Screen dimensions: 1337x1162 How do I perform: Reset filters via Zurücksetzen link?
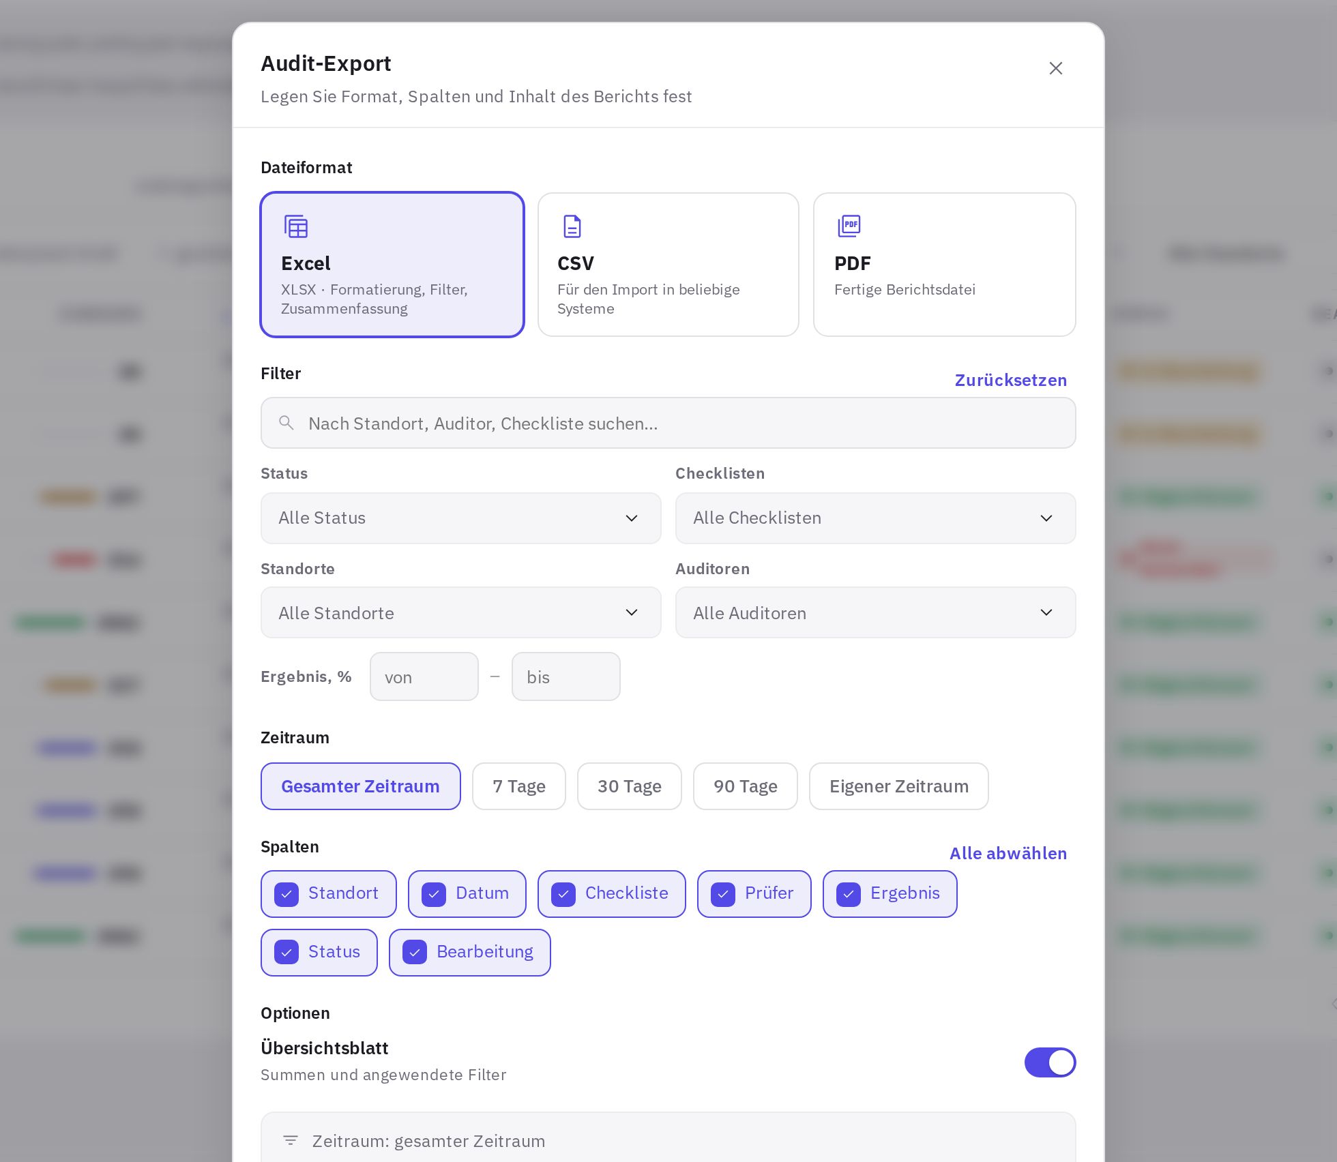pos(1011,380)
